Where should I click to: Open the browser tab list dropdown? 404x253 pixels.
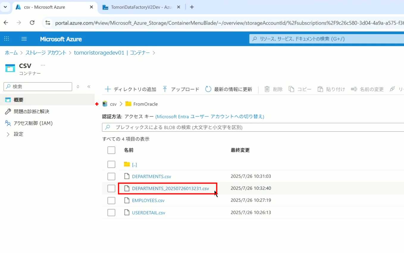[x=5, y=7]
